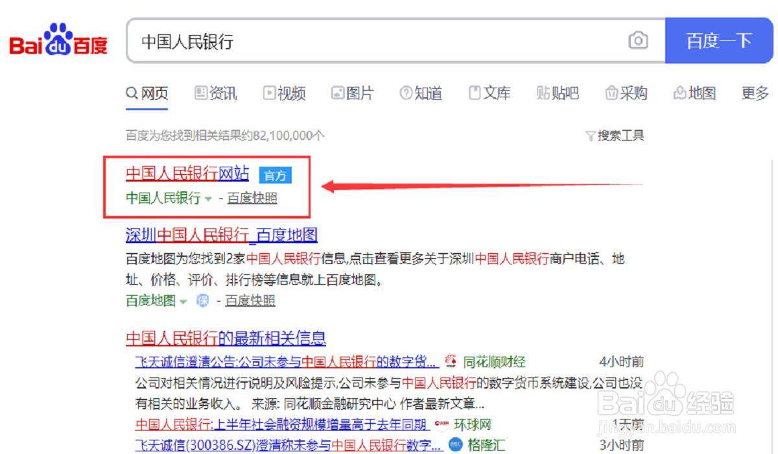This screenshot has width=778, height=454.
Task: Switch to the 视频 tab
Action: pyautogui.click(x=284, y=93)
